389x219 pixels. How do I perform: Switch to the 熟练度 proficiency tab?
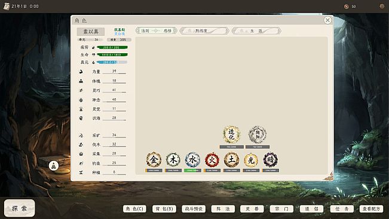coord(204,31)
